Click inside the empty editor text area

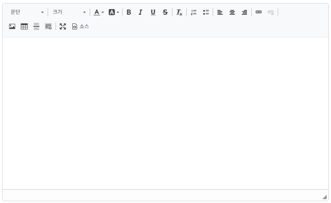coord(165,113)
